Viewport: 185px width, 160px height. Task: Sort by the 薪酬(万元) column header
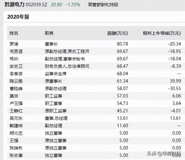[117, 33]
